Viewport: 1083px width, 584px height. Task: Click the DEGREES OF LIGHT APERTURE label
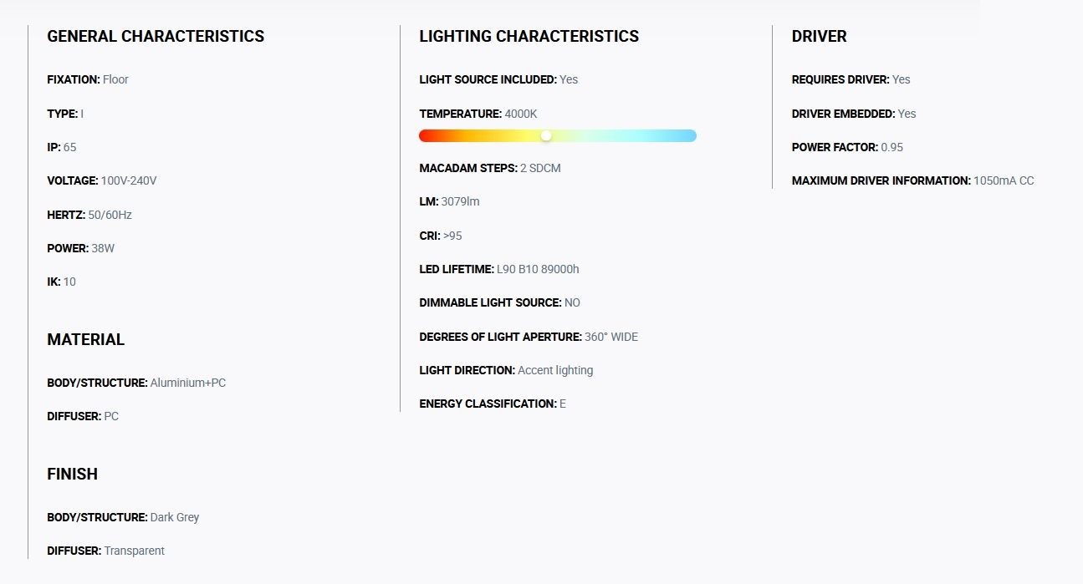501,337
